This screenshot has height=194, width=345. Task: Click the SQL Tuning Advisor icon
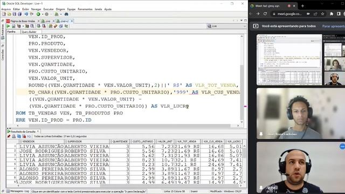click(32, 26)
